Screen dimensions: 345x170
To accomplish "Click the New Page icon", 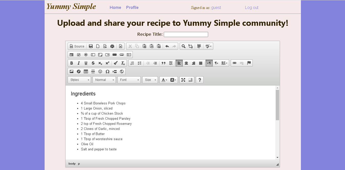I will point(98,46).
